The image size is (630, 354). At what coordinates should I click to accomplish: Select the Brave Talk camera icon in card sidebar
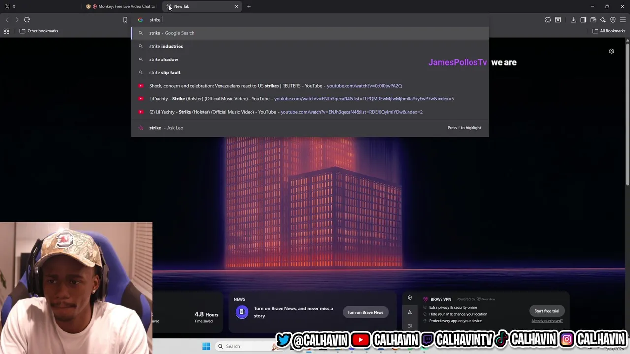point(409,326)
